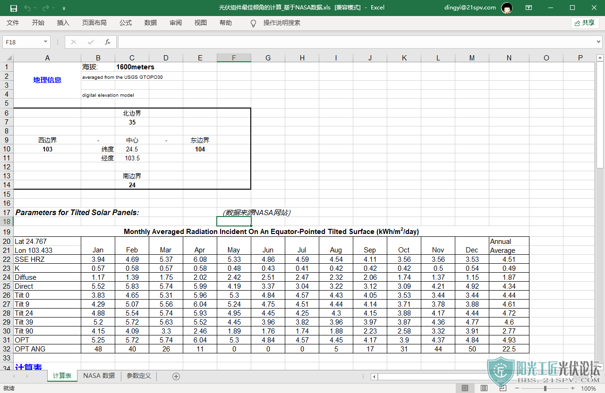Open the Customize Quick Access Toolbar dropdown
Image resolution: width=605 pixels, height=393 pixels.
(x=64, y=8)
